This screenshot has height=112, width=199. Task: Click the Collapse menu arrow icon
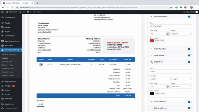[2, 108]
